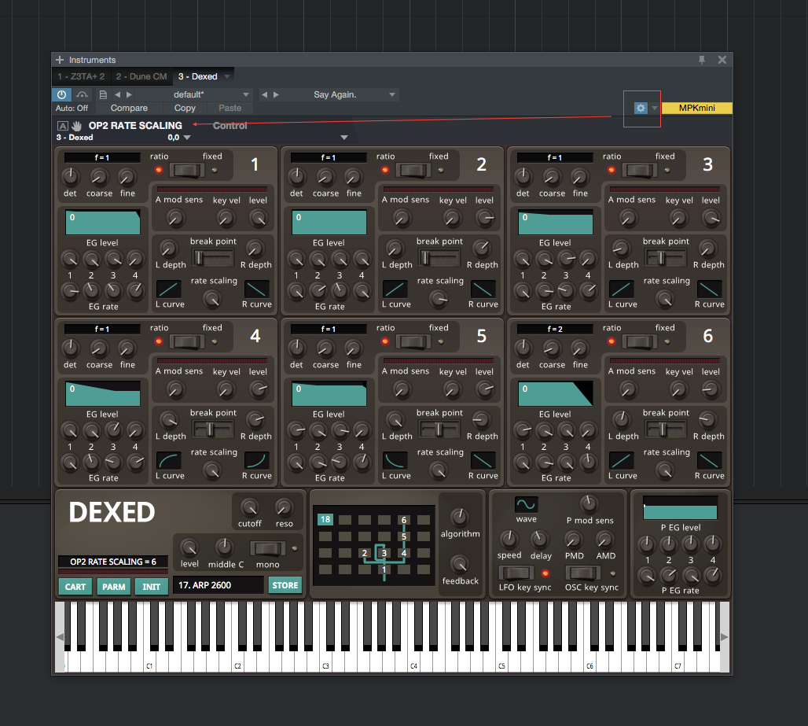
Task: Click the preset file document icon
Action: (103, 94)
